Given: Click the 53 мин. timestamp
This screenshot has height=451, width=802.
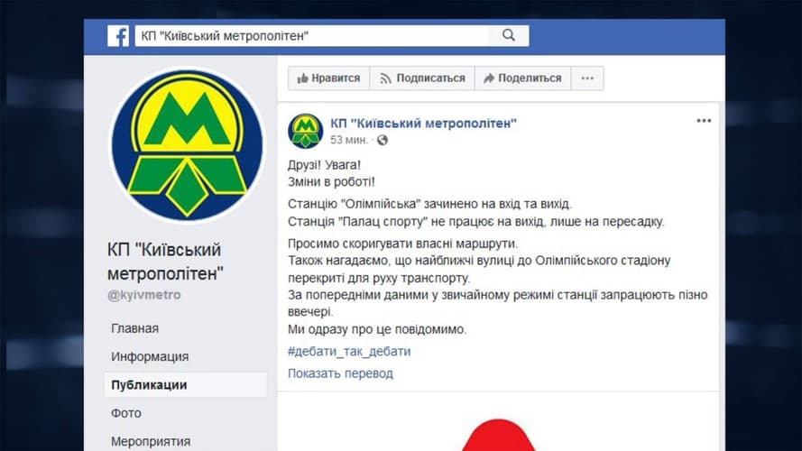Looking at the screenshot, I should [x=349, y=140].
